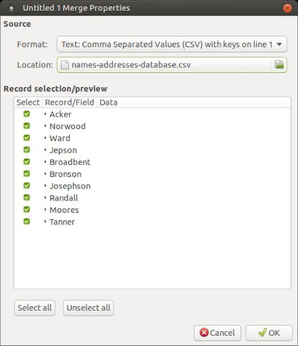
Task: Deselect the Tanner record checkbox
Action: point(26,222)
